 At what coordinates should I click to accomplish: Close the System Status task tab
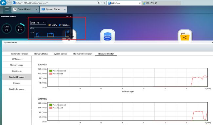pos(65,9)
